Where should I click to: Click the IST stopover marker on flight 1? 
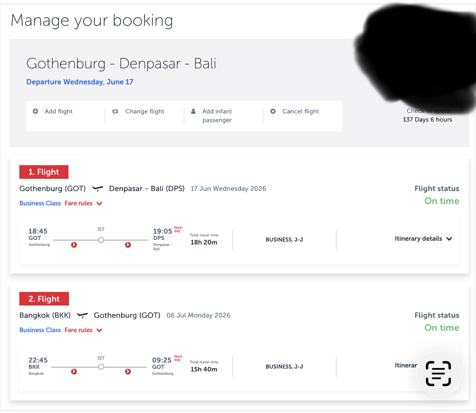(101, 240)
